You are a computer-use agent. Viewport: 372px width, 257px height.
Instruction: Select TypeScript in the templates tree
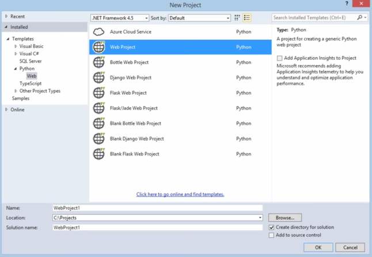[31, 84]
